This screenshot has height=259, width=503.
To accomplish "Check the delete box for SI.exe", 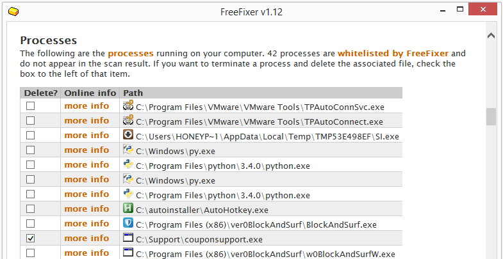I will (x=30, y=135).
